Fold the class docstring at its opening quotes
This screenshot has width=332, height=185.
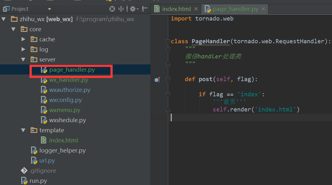click(168, 49)
